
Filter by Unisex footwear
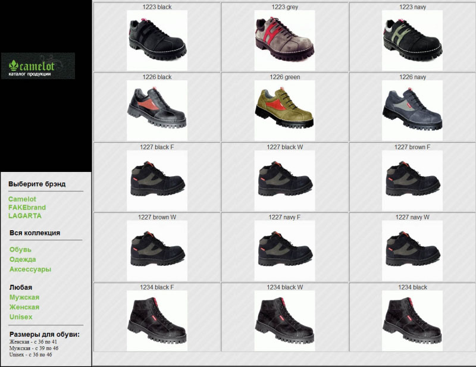pyautogui.click(x=21, y=317)
